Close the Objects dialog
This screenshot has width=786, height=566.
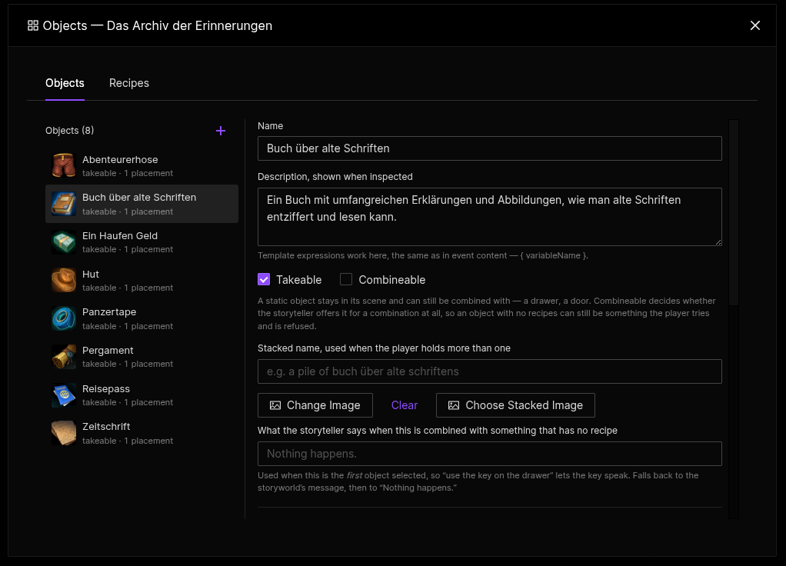(x=755, y=25)
